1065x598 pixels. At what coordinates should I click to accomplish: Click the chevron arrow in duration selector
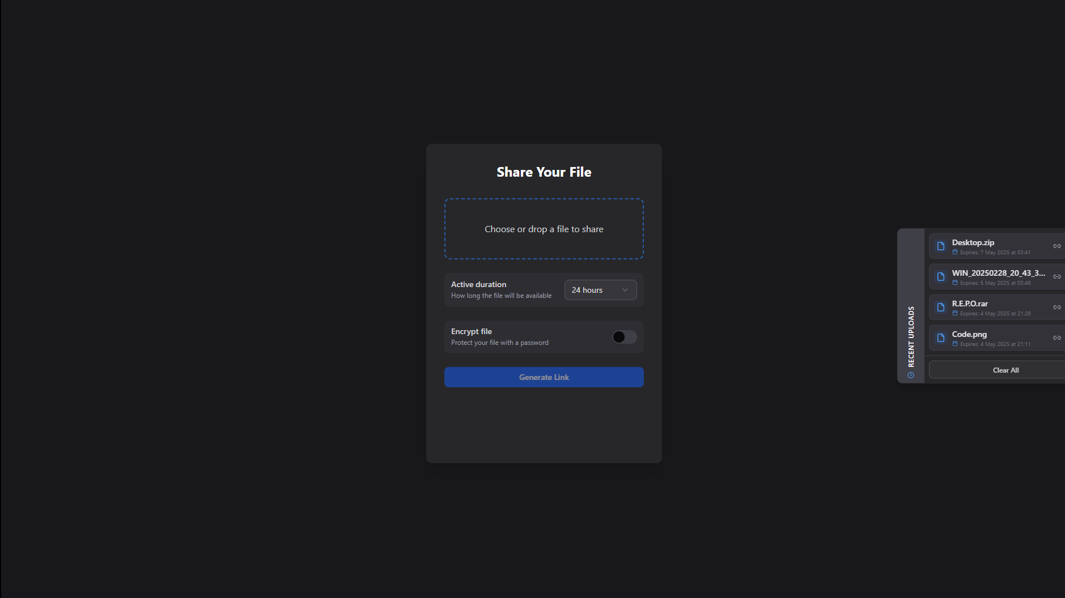[625, 290]
